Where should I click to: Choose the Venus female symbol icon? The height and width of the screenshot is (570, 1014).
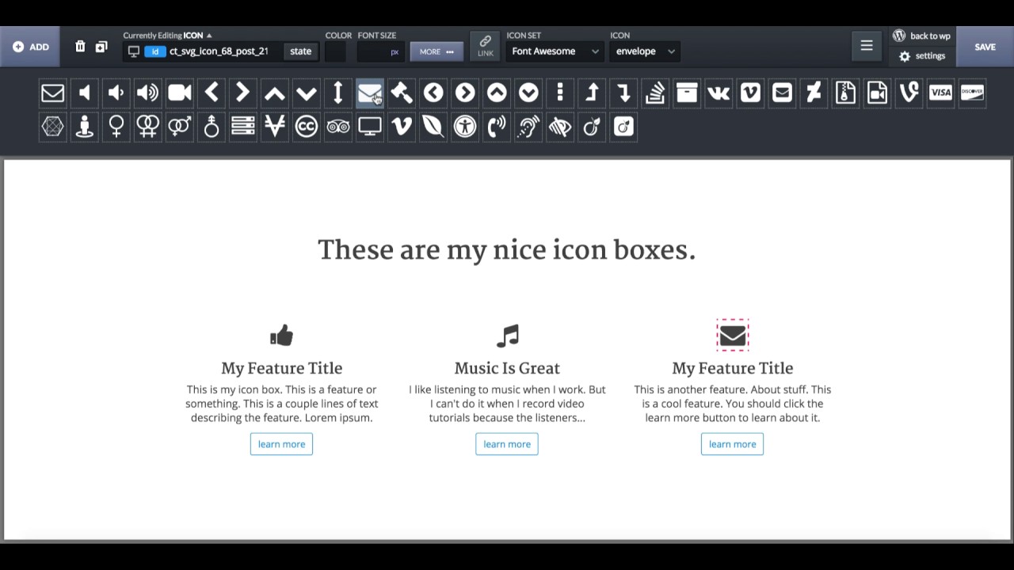(116, 127)
